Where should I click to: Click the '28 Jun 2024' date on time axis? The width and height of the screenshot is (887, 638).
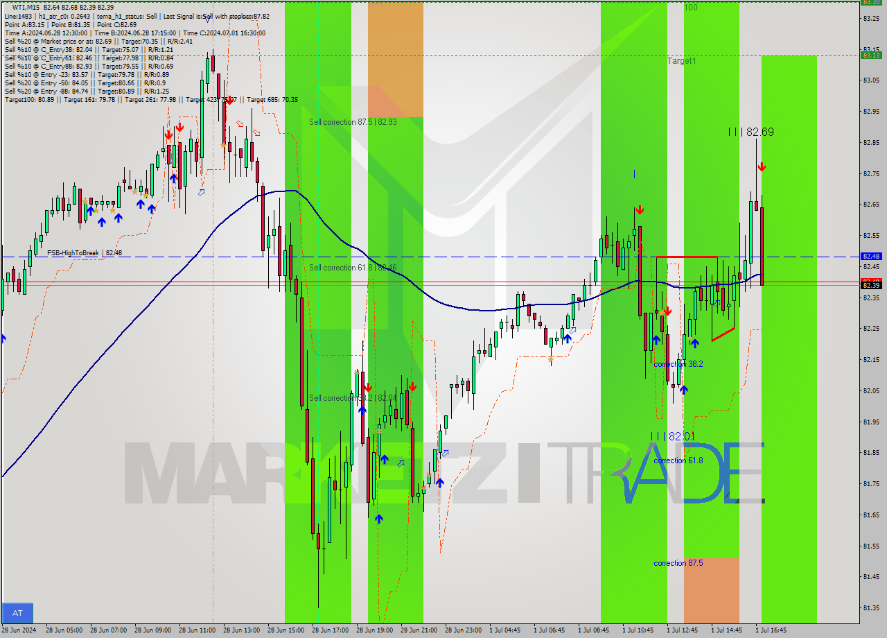point(18,630)
